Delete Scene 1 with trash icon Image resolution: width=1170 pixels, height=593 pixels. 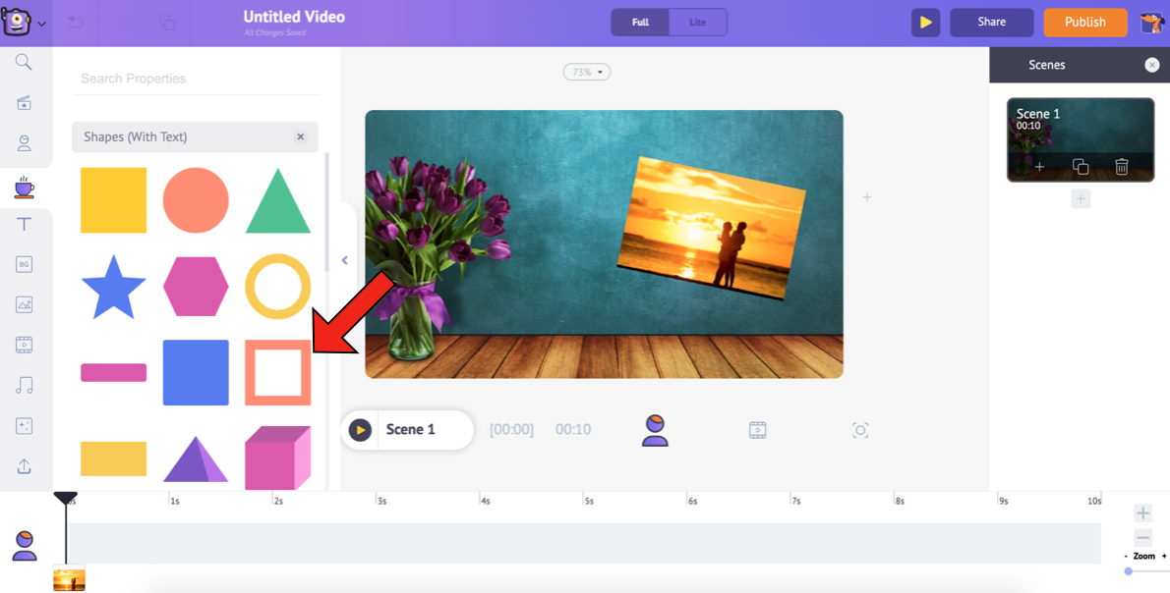[1121, 167]
